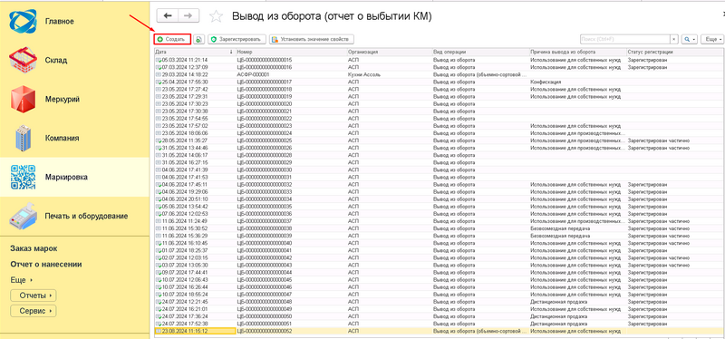Select number ЦБ-0000000000000040

[264, 243]
